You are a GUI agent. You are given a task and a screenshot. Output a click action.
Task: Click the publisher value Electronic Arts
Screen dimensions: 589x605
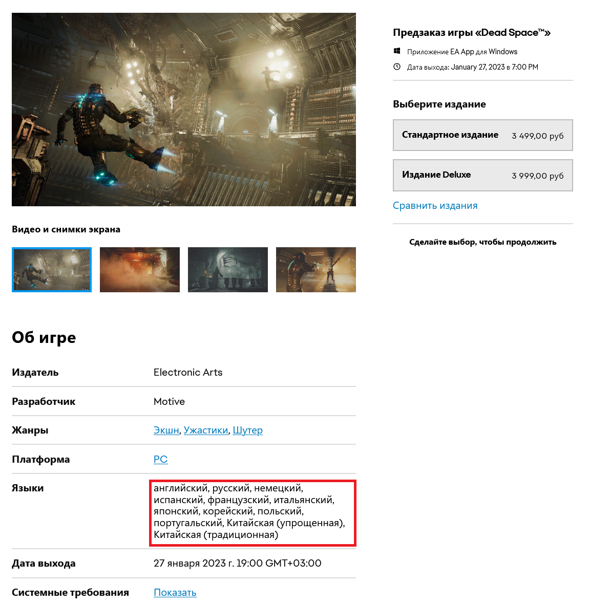[188, 372]
